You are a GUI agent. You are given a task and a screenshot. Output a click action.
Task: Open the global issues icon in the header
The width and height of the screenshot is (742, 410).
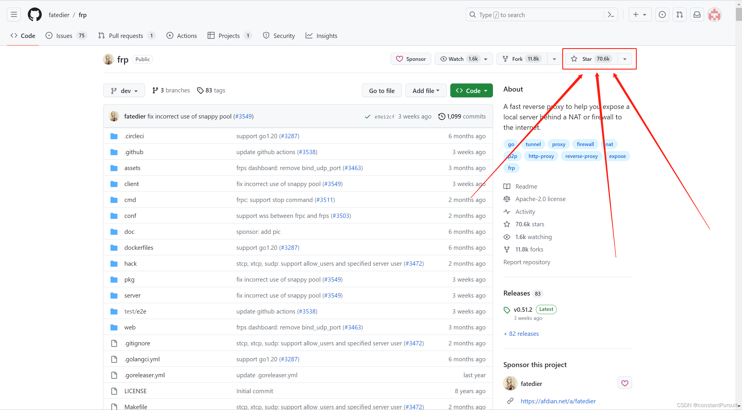(x=662, y=14)
